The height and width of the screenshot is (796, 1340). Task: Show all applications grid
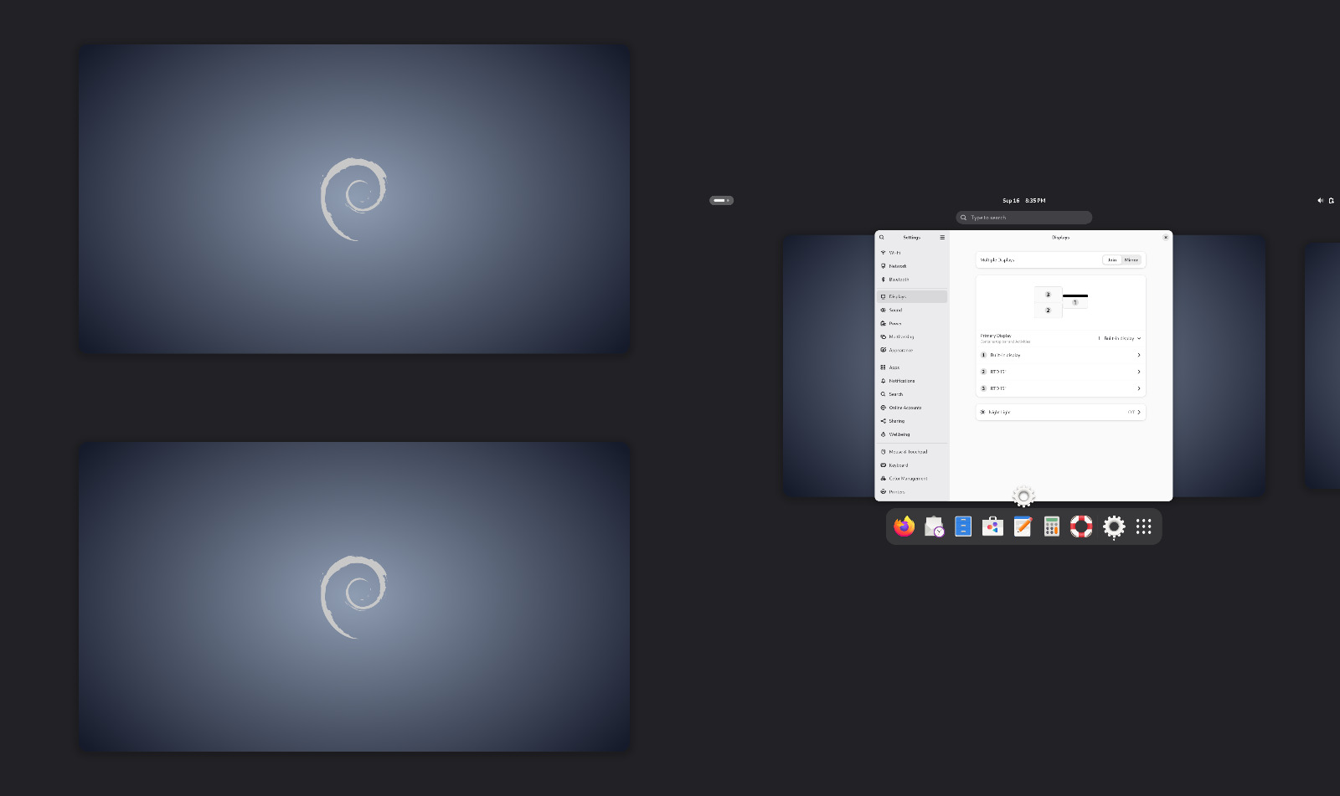coord(1143,526)
